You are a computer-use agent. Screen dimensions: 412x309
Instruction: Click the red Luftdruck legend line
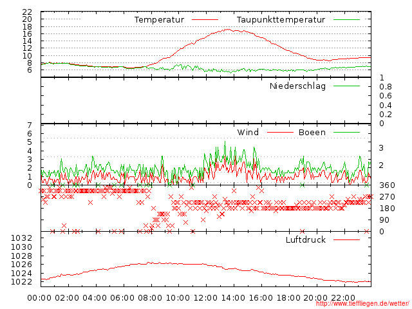(x=346, y=239)
